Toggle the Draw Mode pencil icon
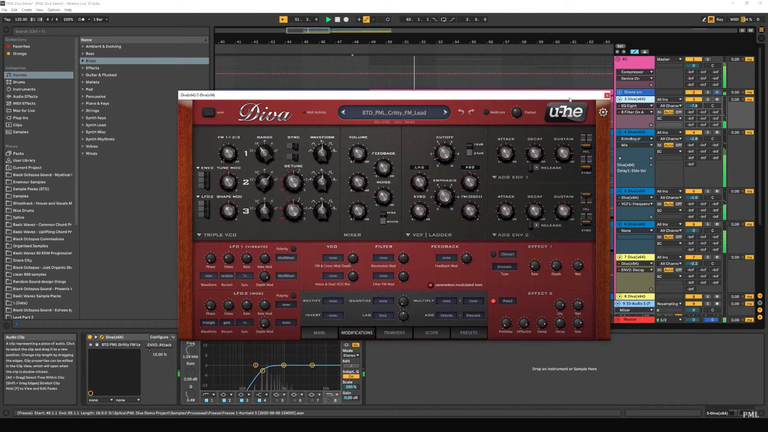768x432 pixels. [704, 19]
